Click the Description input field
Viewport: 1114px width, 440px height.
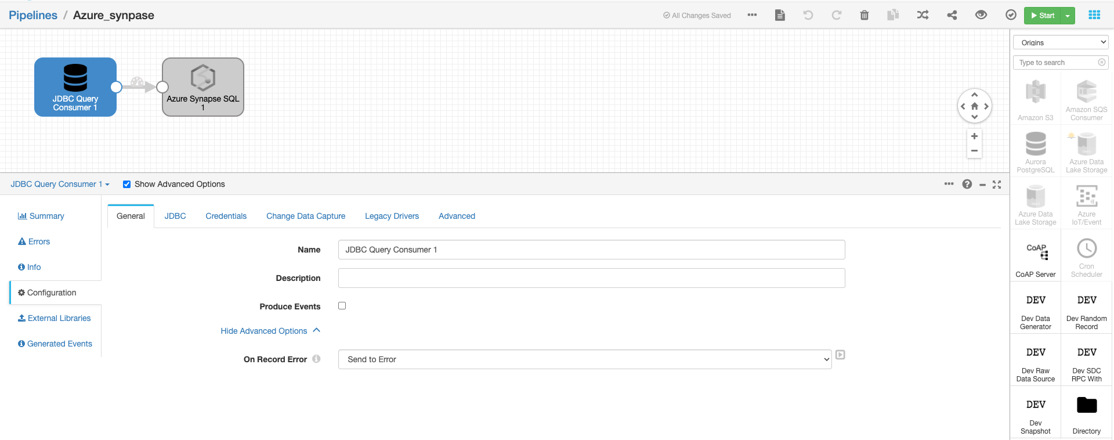click(x=591, y=278)
